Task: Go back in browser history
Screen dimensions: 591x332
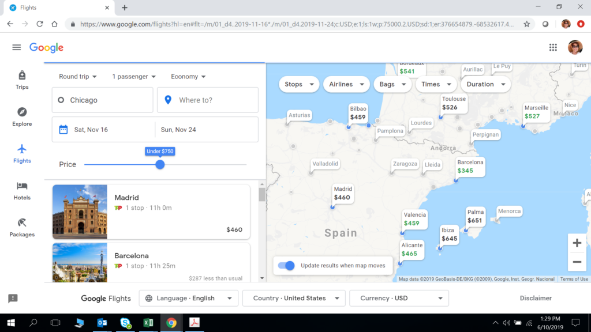Action: [x=10, y=24]
